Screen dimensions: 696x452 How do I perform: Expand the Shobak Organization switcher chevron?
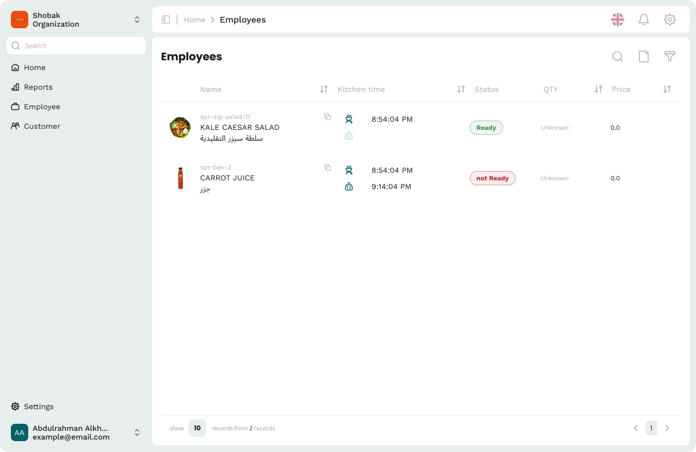click(x=137, y=20)
